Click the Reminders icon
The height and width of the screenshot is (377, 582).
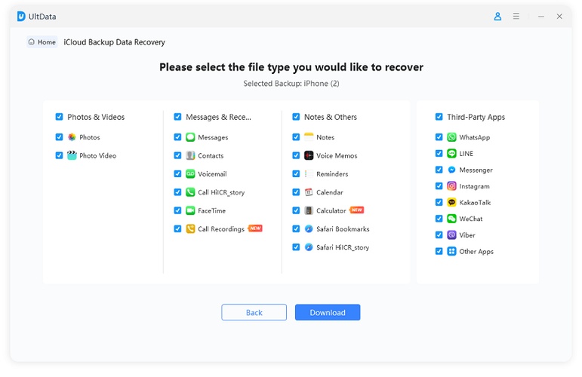point(309,174)
